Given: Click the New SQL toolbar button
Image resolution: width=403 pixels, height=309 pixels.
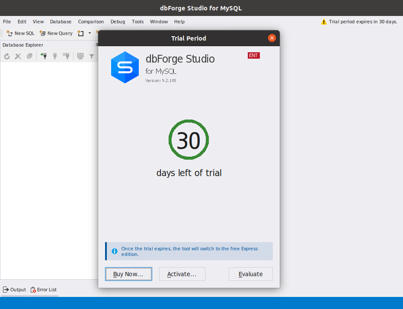Looking at the screenshot, I should pos(20,33).
